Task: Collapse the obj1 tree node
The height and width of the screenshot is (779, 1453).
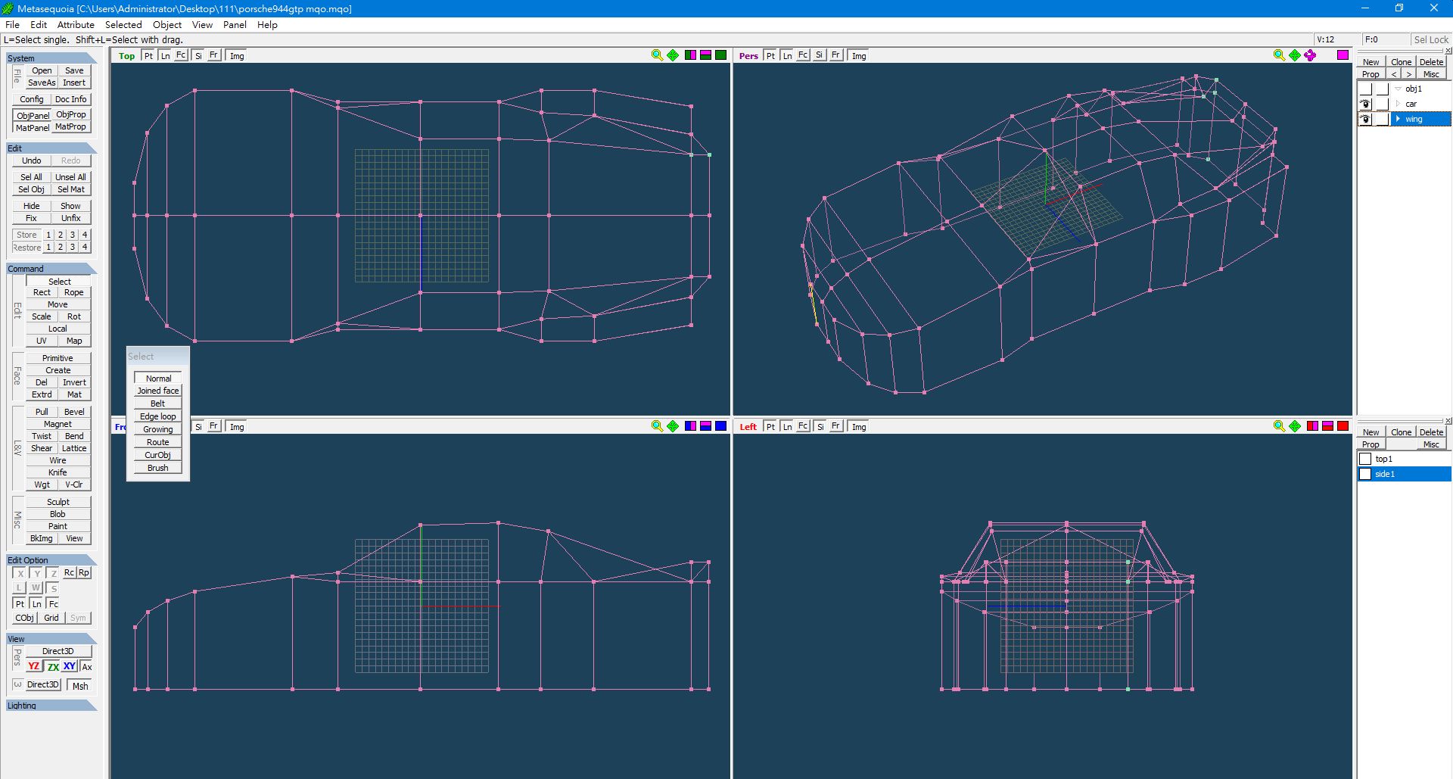Action: click(1398, 89)
